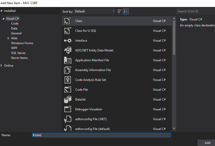Select the Application Manifest File icon
Viewport: 215px width, 146px height.
click(68, 60)
